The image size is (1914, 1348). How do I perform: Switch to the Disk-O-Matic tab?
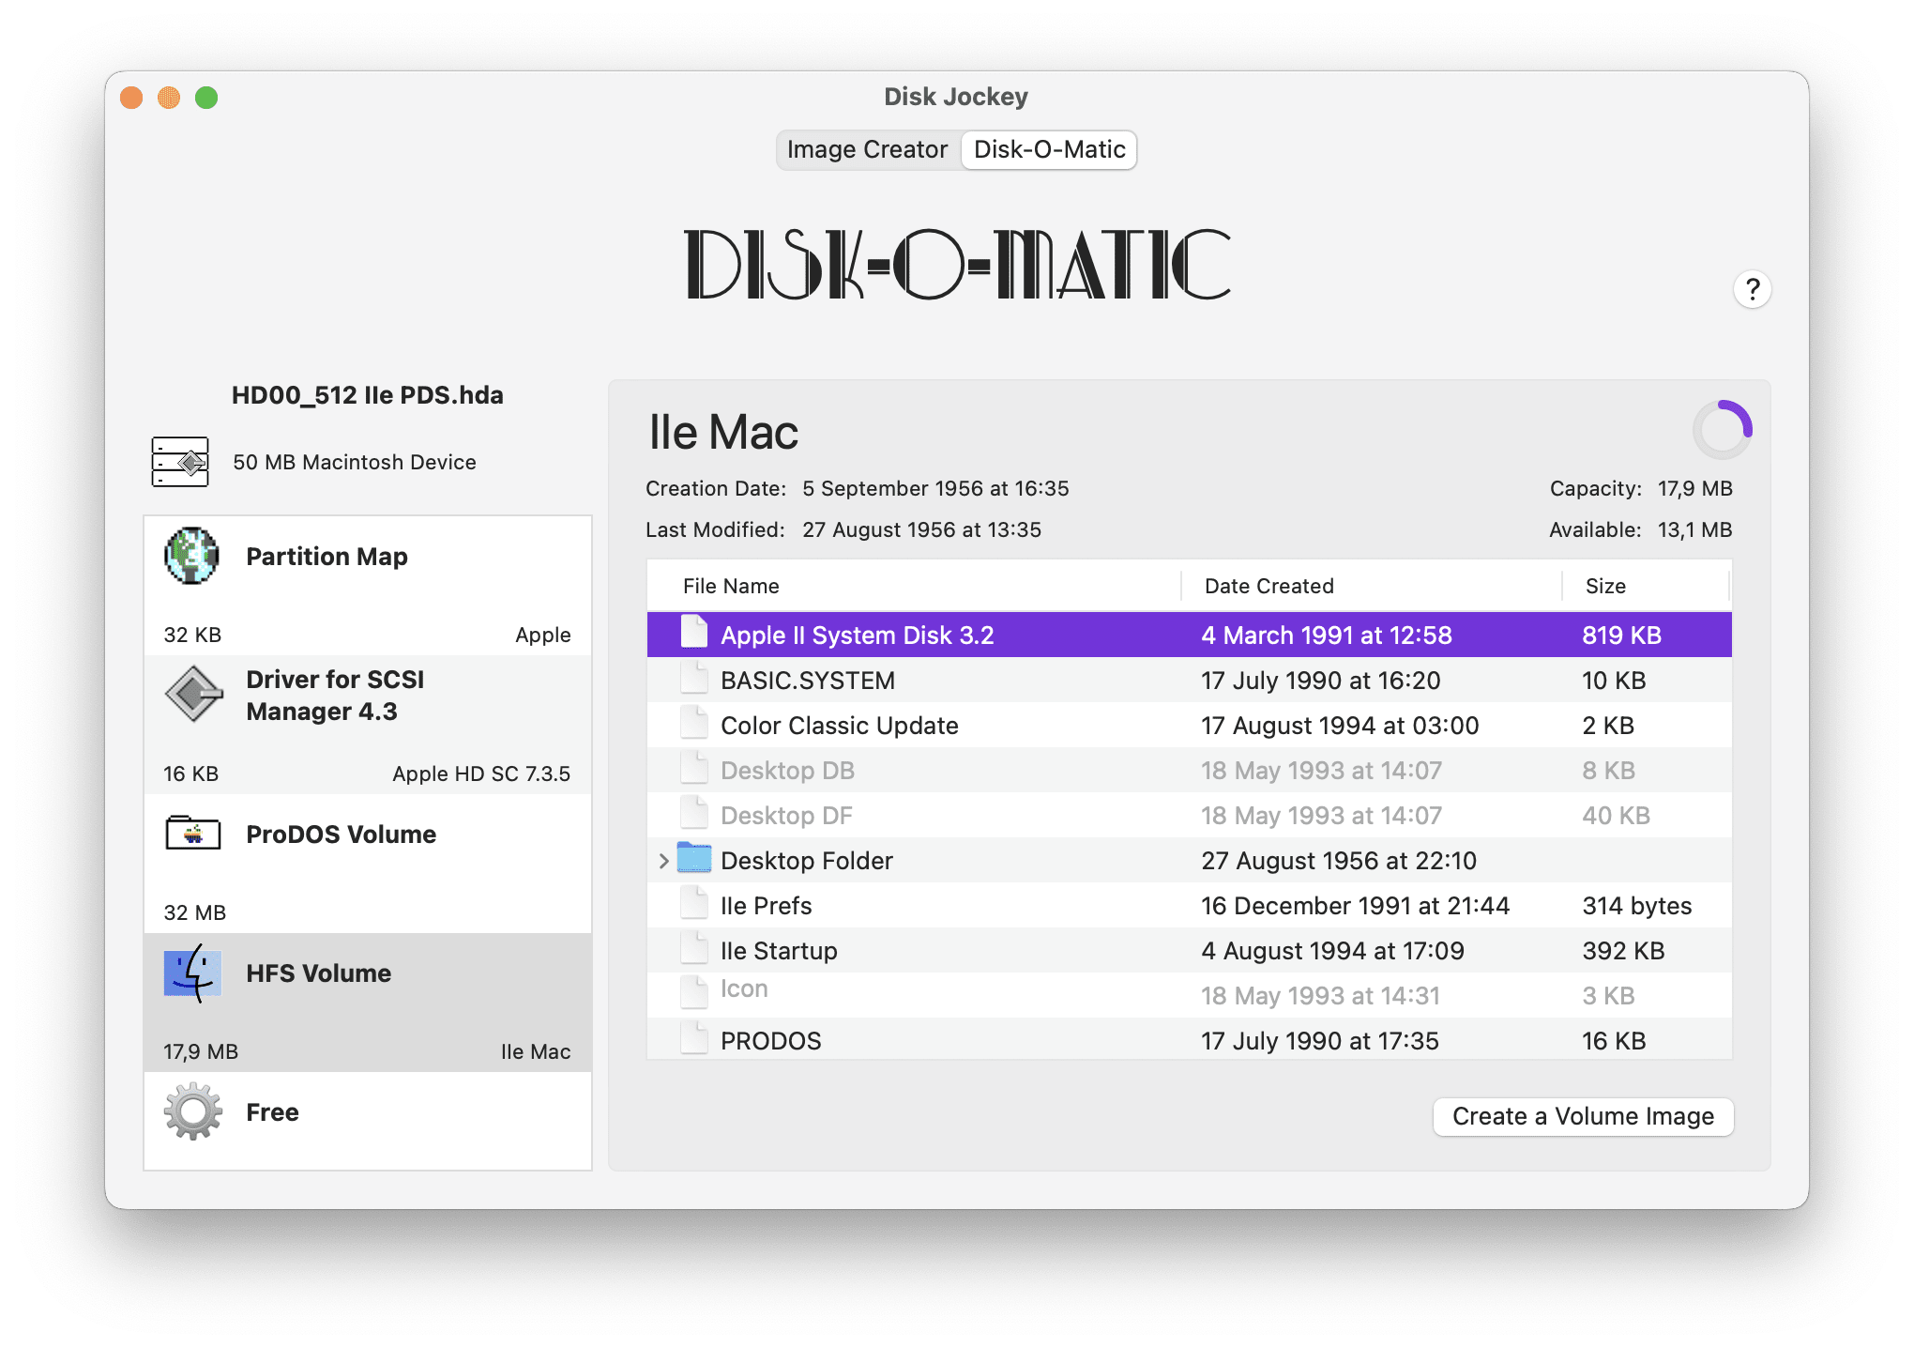tap(1049, 150)
